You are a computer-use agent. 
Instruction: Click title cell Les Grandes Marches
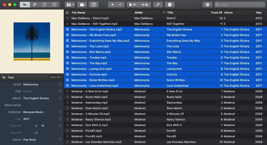[x=181, y=142]
